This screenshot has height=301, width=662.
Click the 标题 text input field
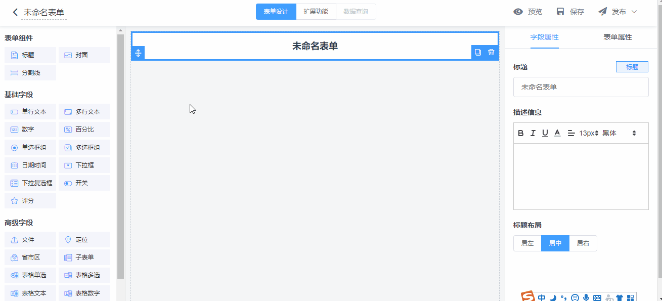click(581, 87)
